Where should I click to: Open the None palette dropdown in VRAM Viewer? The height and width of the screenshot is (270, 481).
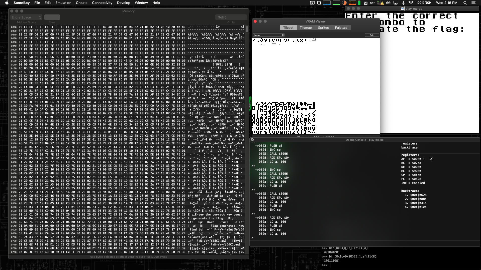(268, 35)
